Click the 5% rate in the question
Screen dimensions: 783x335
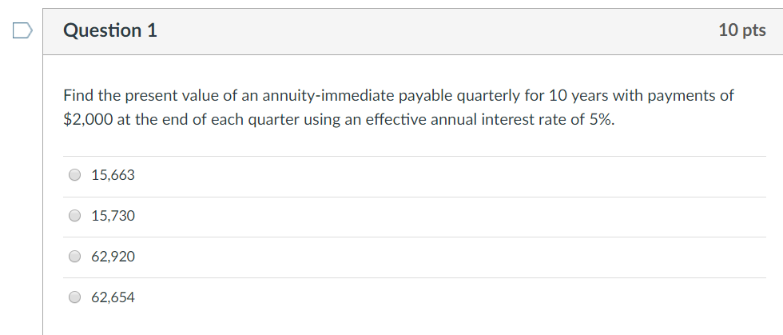pos(600,119)
